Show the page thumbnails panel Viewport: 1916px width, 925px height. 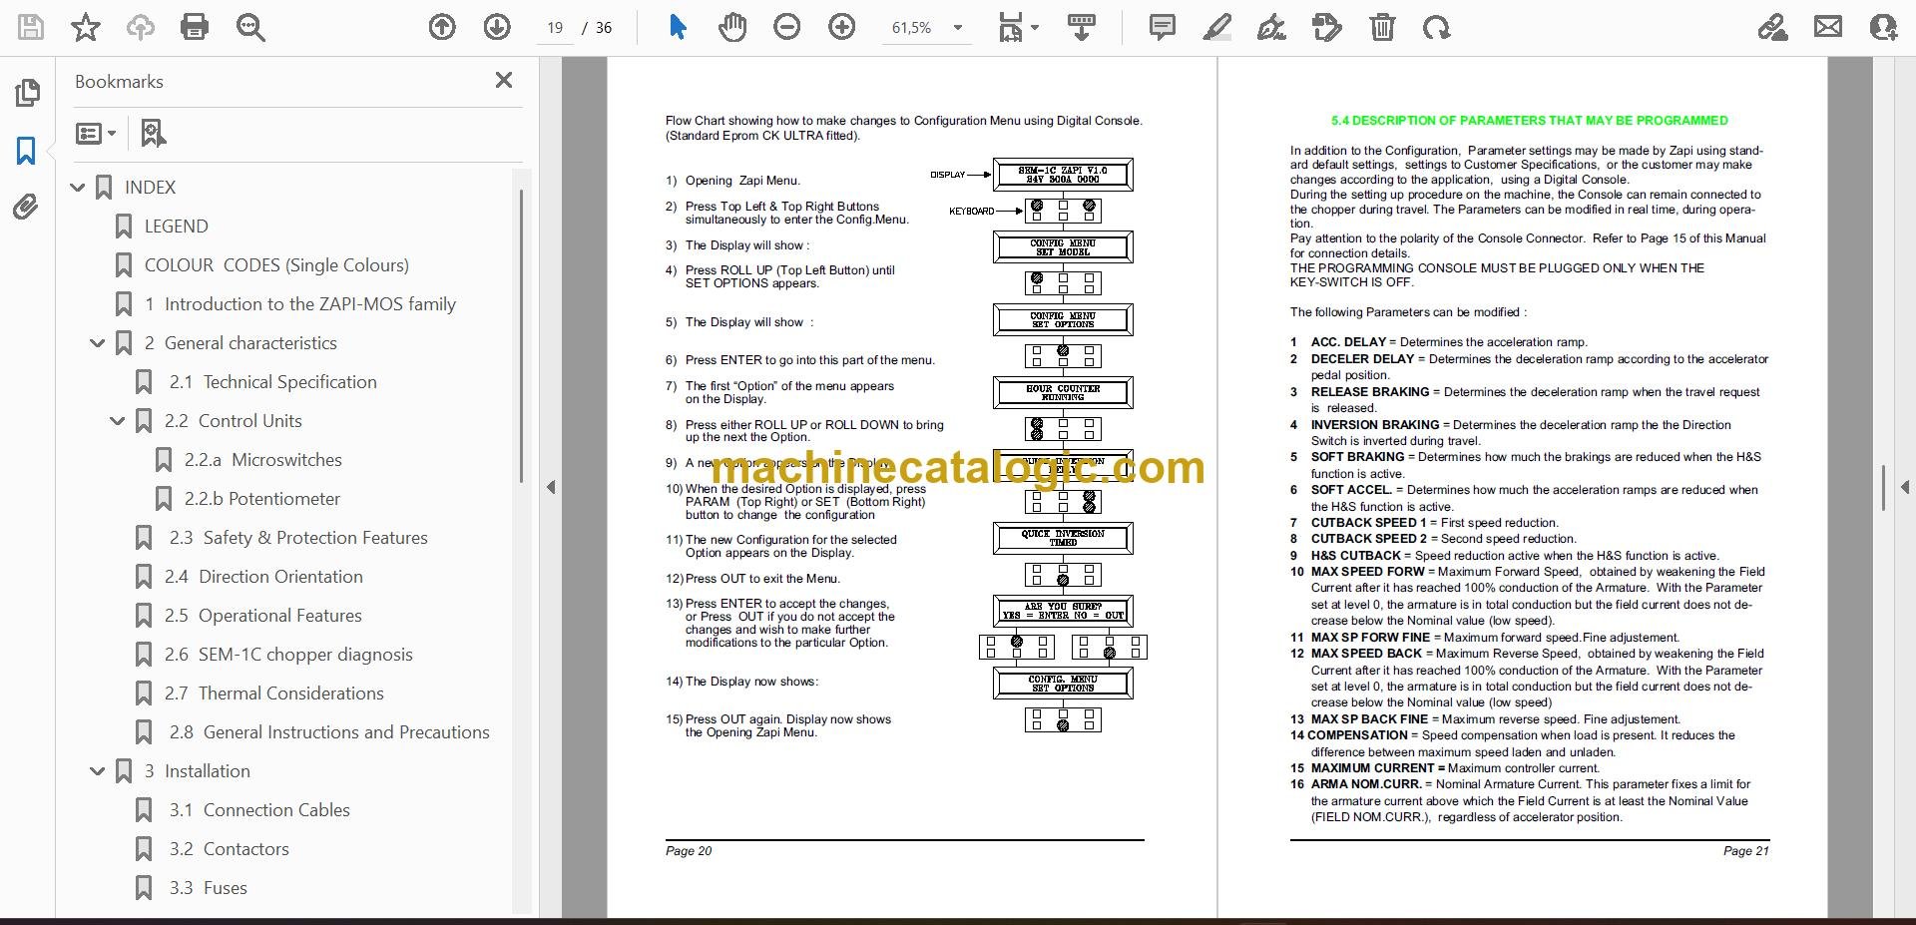coord(27,93)
